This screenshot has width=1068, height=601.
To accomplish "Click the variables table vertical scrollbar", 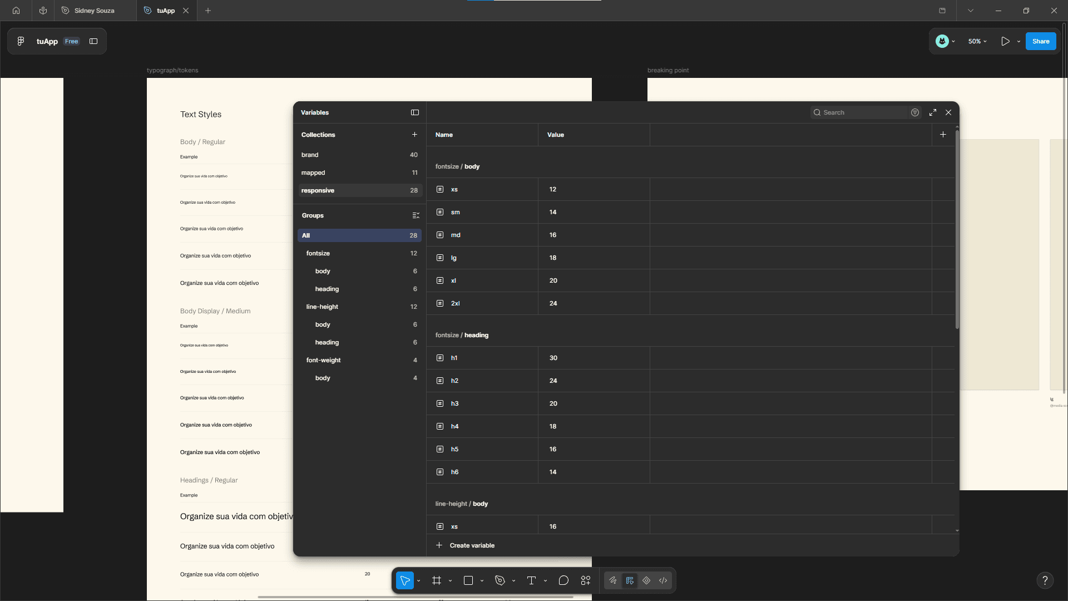I will coord(957,229).
